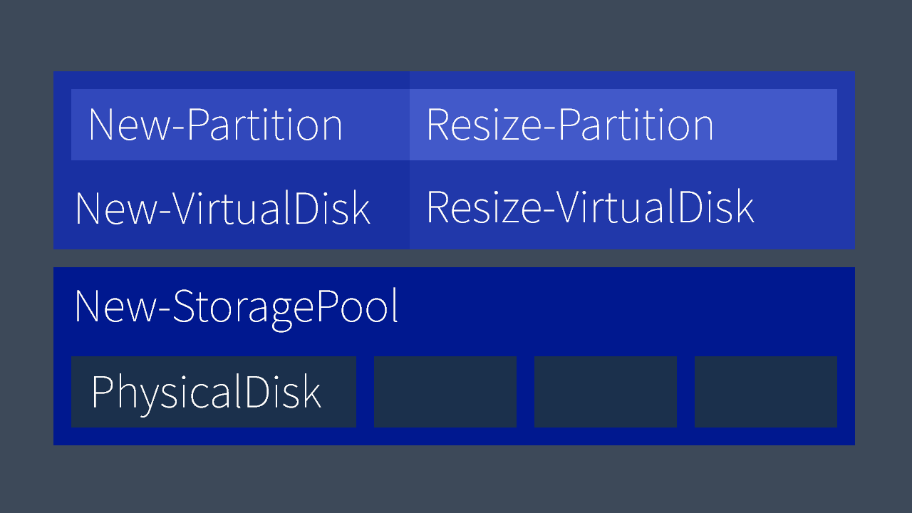Click empty area right of New-StoragePool text
Screen dimensions: 912x513
(627, 308)
